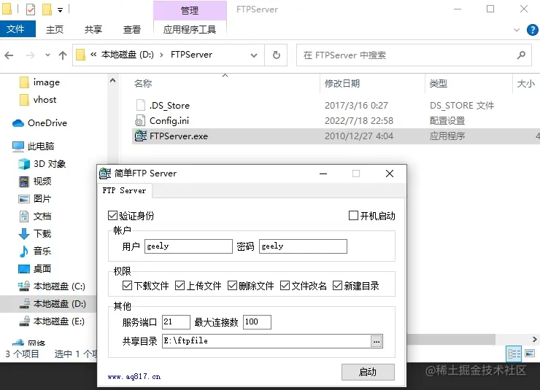The image size is (540, 390).
Task: Open 本地磁盘 (C:) drive
Action: point(52,286)
